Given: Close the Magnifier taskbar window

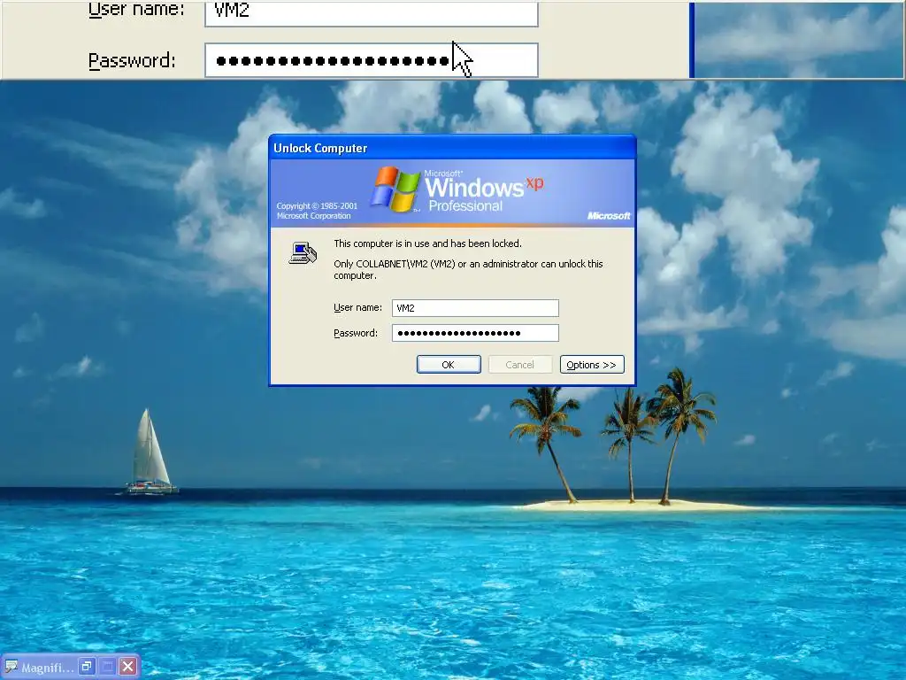Looking at the screenshot, I should 128,666.
